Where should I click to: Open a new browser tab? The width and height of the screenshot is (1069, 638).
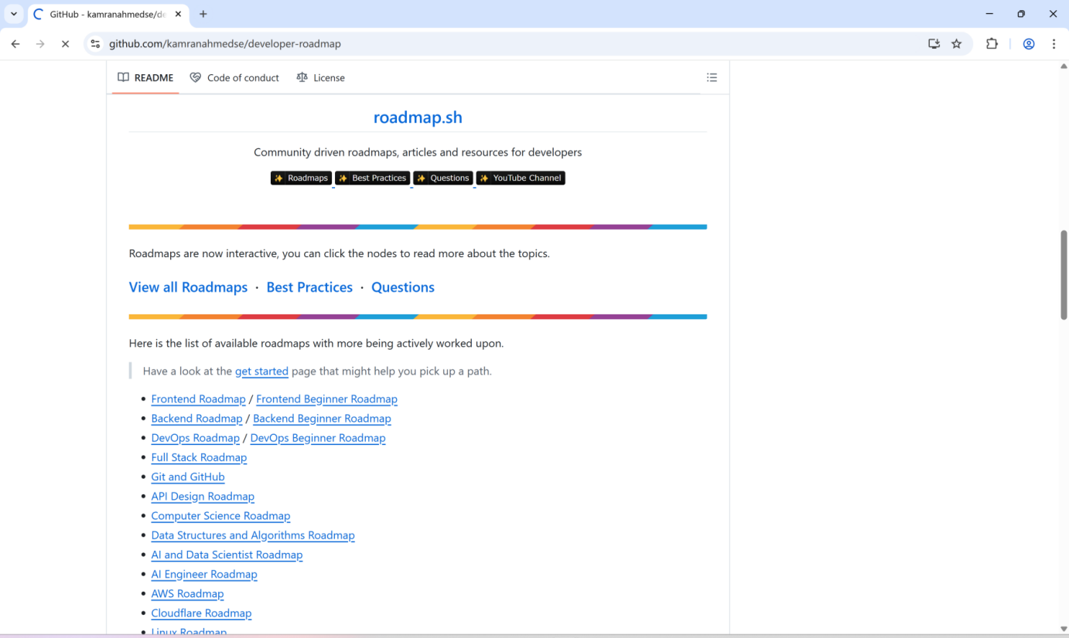click(x=203, y=14)
